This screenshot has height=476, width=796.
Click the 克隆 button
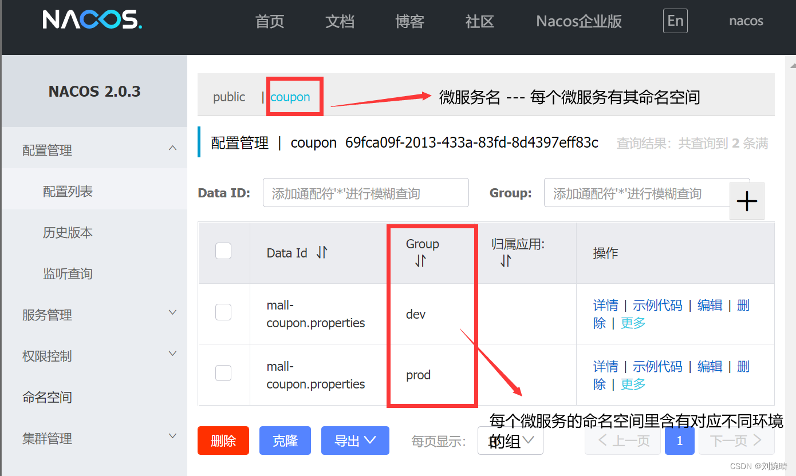(x=285, y=441)
